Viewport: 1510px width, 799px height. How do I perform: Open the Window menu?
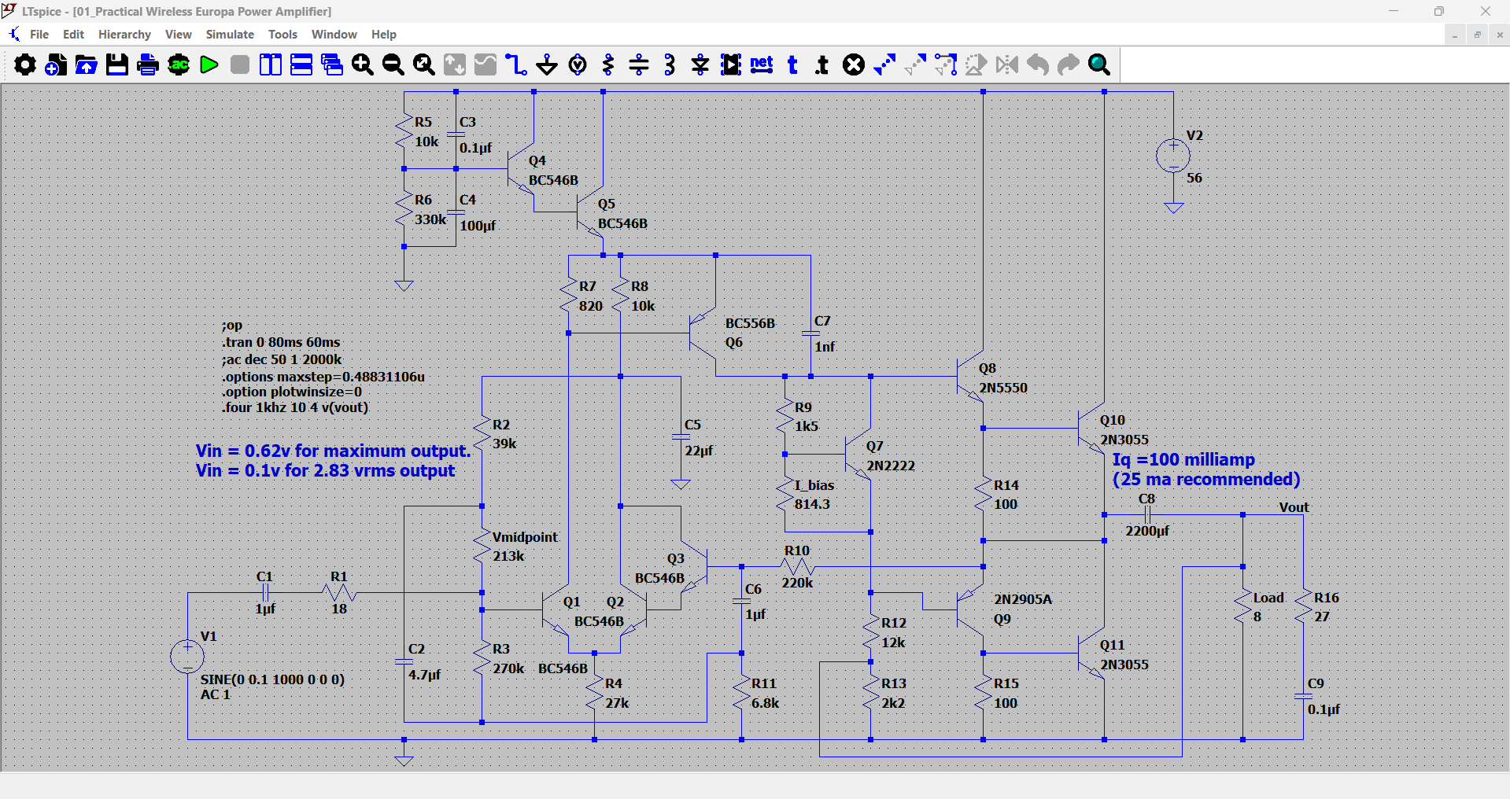(334, 35)
